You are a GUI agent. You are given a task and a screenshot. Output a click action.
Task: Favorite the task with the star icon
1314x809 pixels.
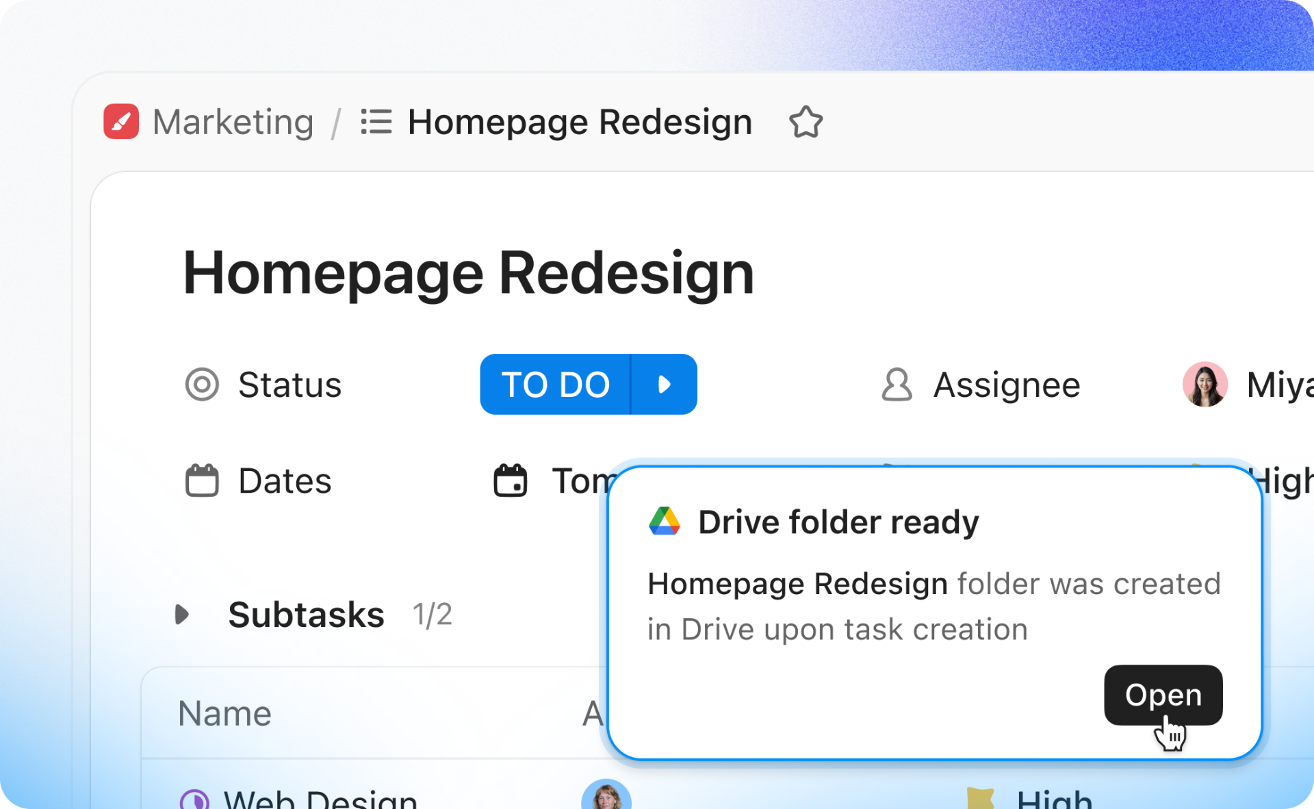pyautogui.click(x=806, y=123)
